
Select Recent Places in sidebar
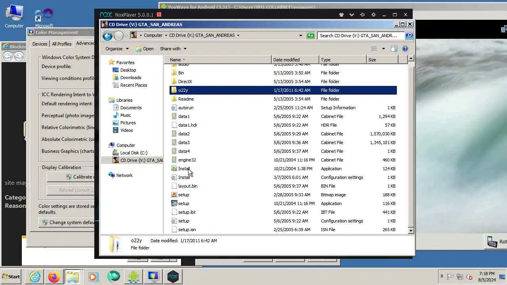coord(133,85)
